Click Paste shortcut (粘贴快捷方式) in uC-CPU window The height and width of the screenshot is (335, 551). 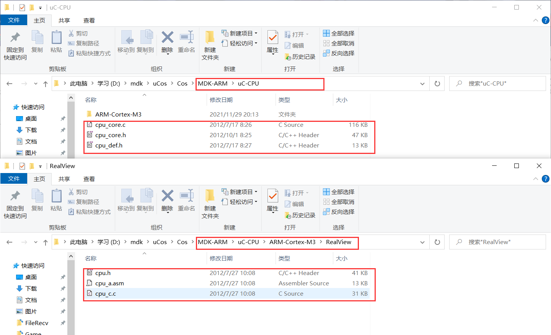[90, 53]
